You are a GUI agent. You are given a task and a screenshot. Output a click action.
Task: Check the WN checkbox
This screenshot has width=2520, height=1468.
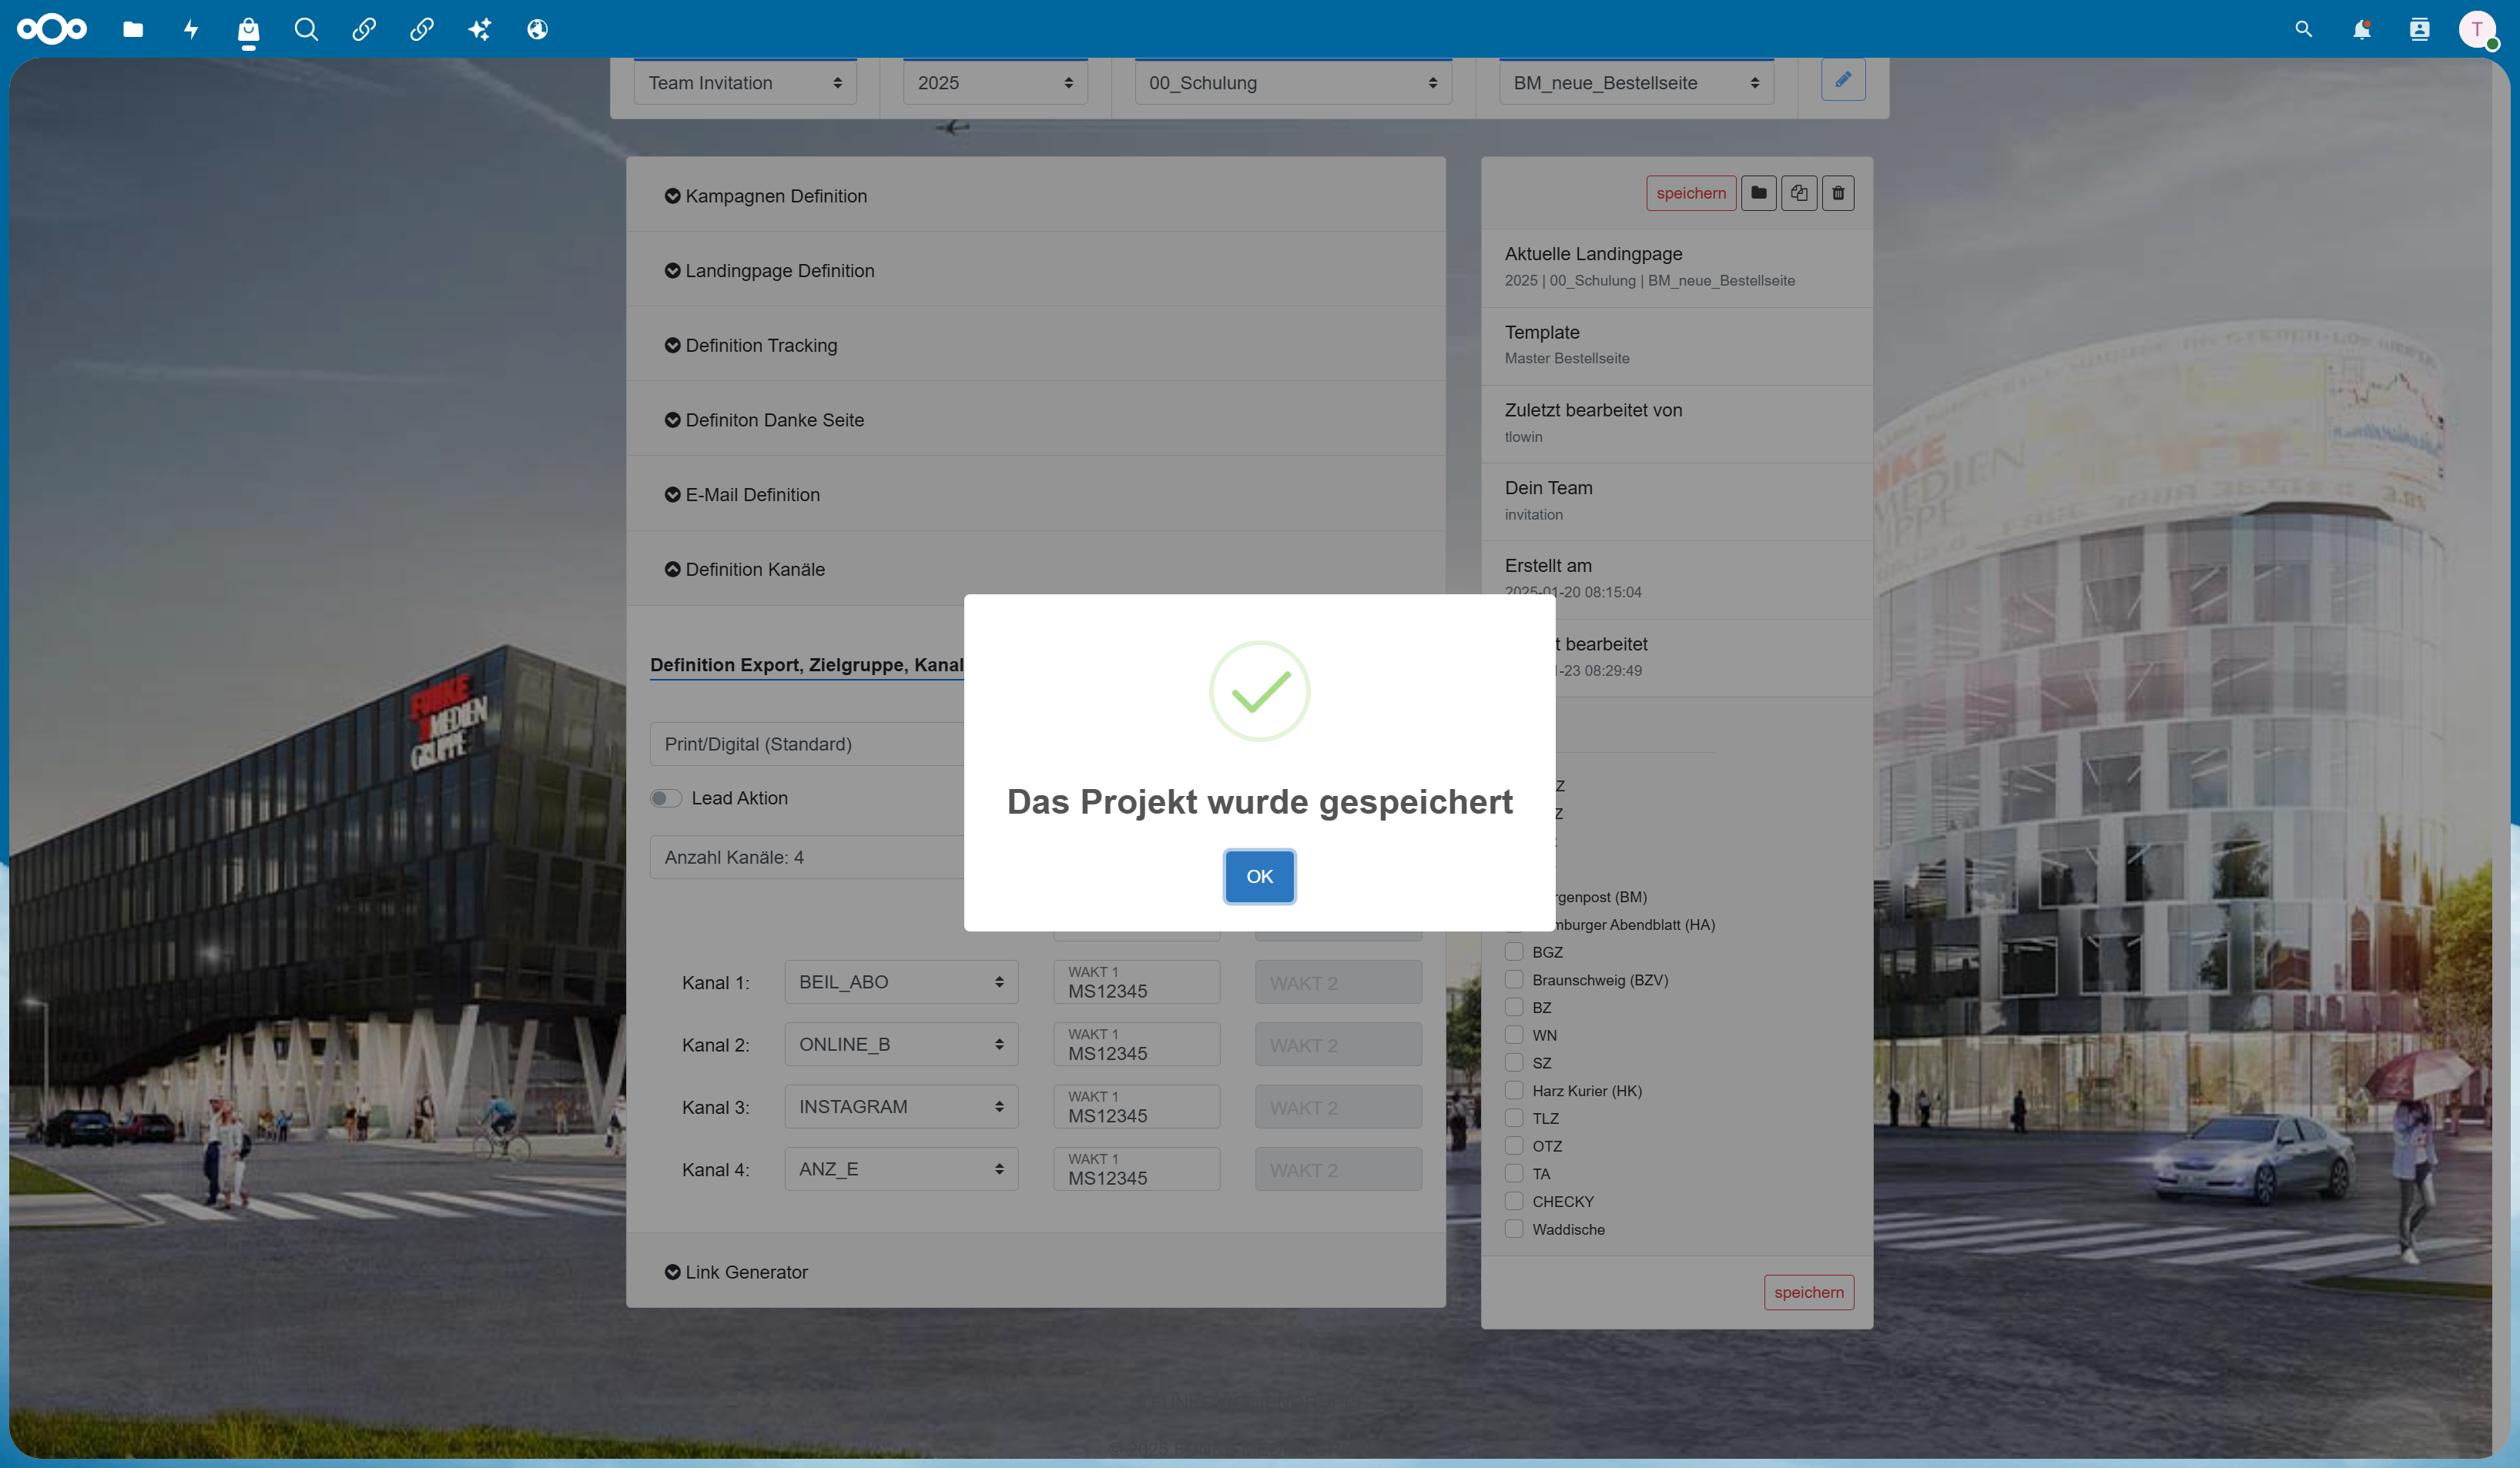point(1514,1035)
